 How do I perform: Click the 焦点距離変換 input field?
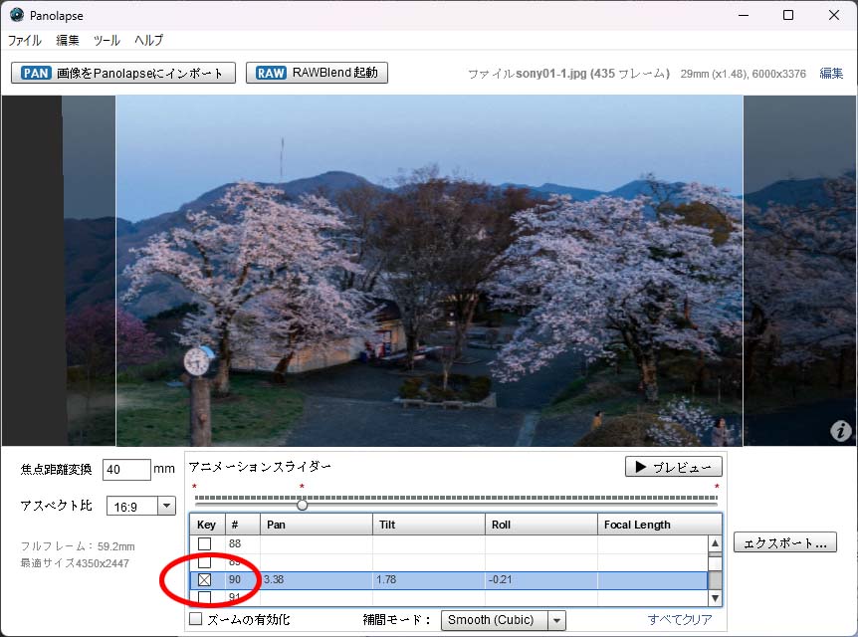[x=126, y=469]
